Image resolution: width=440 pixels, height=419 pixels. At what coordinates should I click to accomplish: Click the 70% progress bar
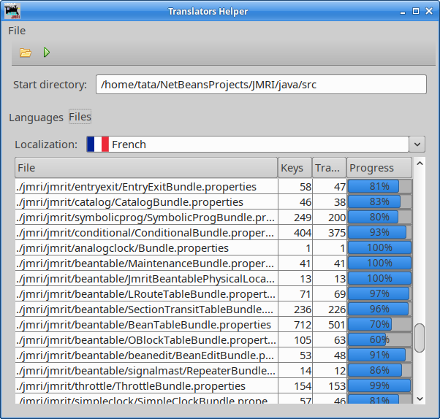(x=379, y=325)
